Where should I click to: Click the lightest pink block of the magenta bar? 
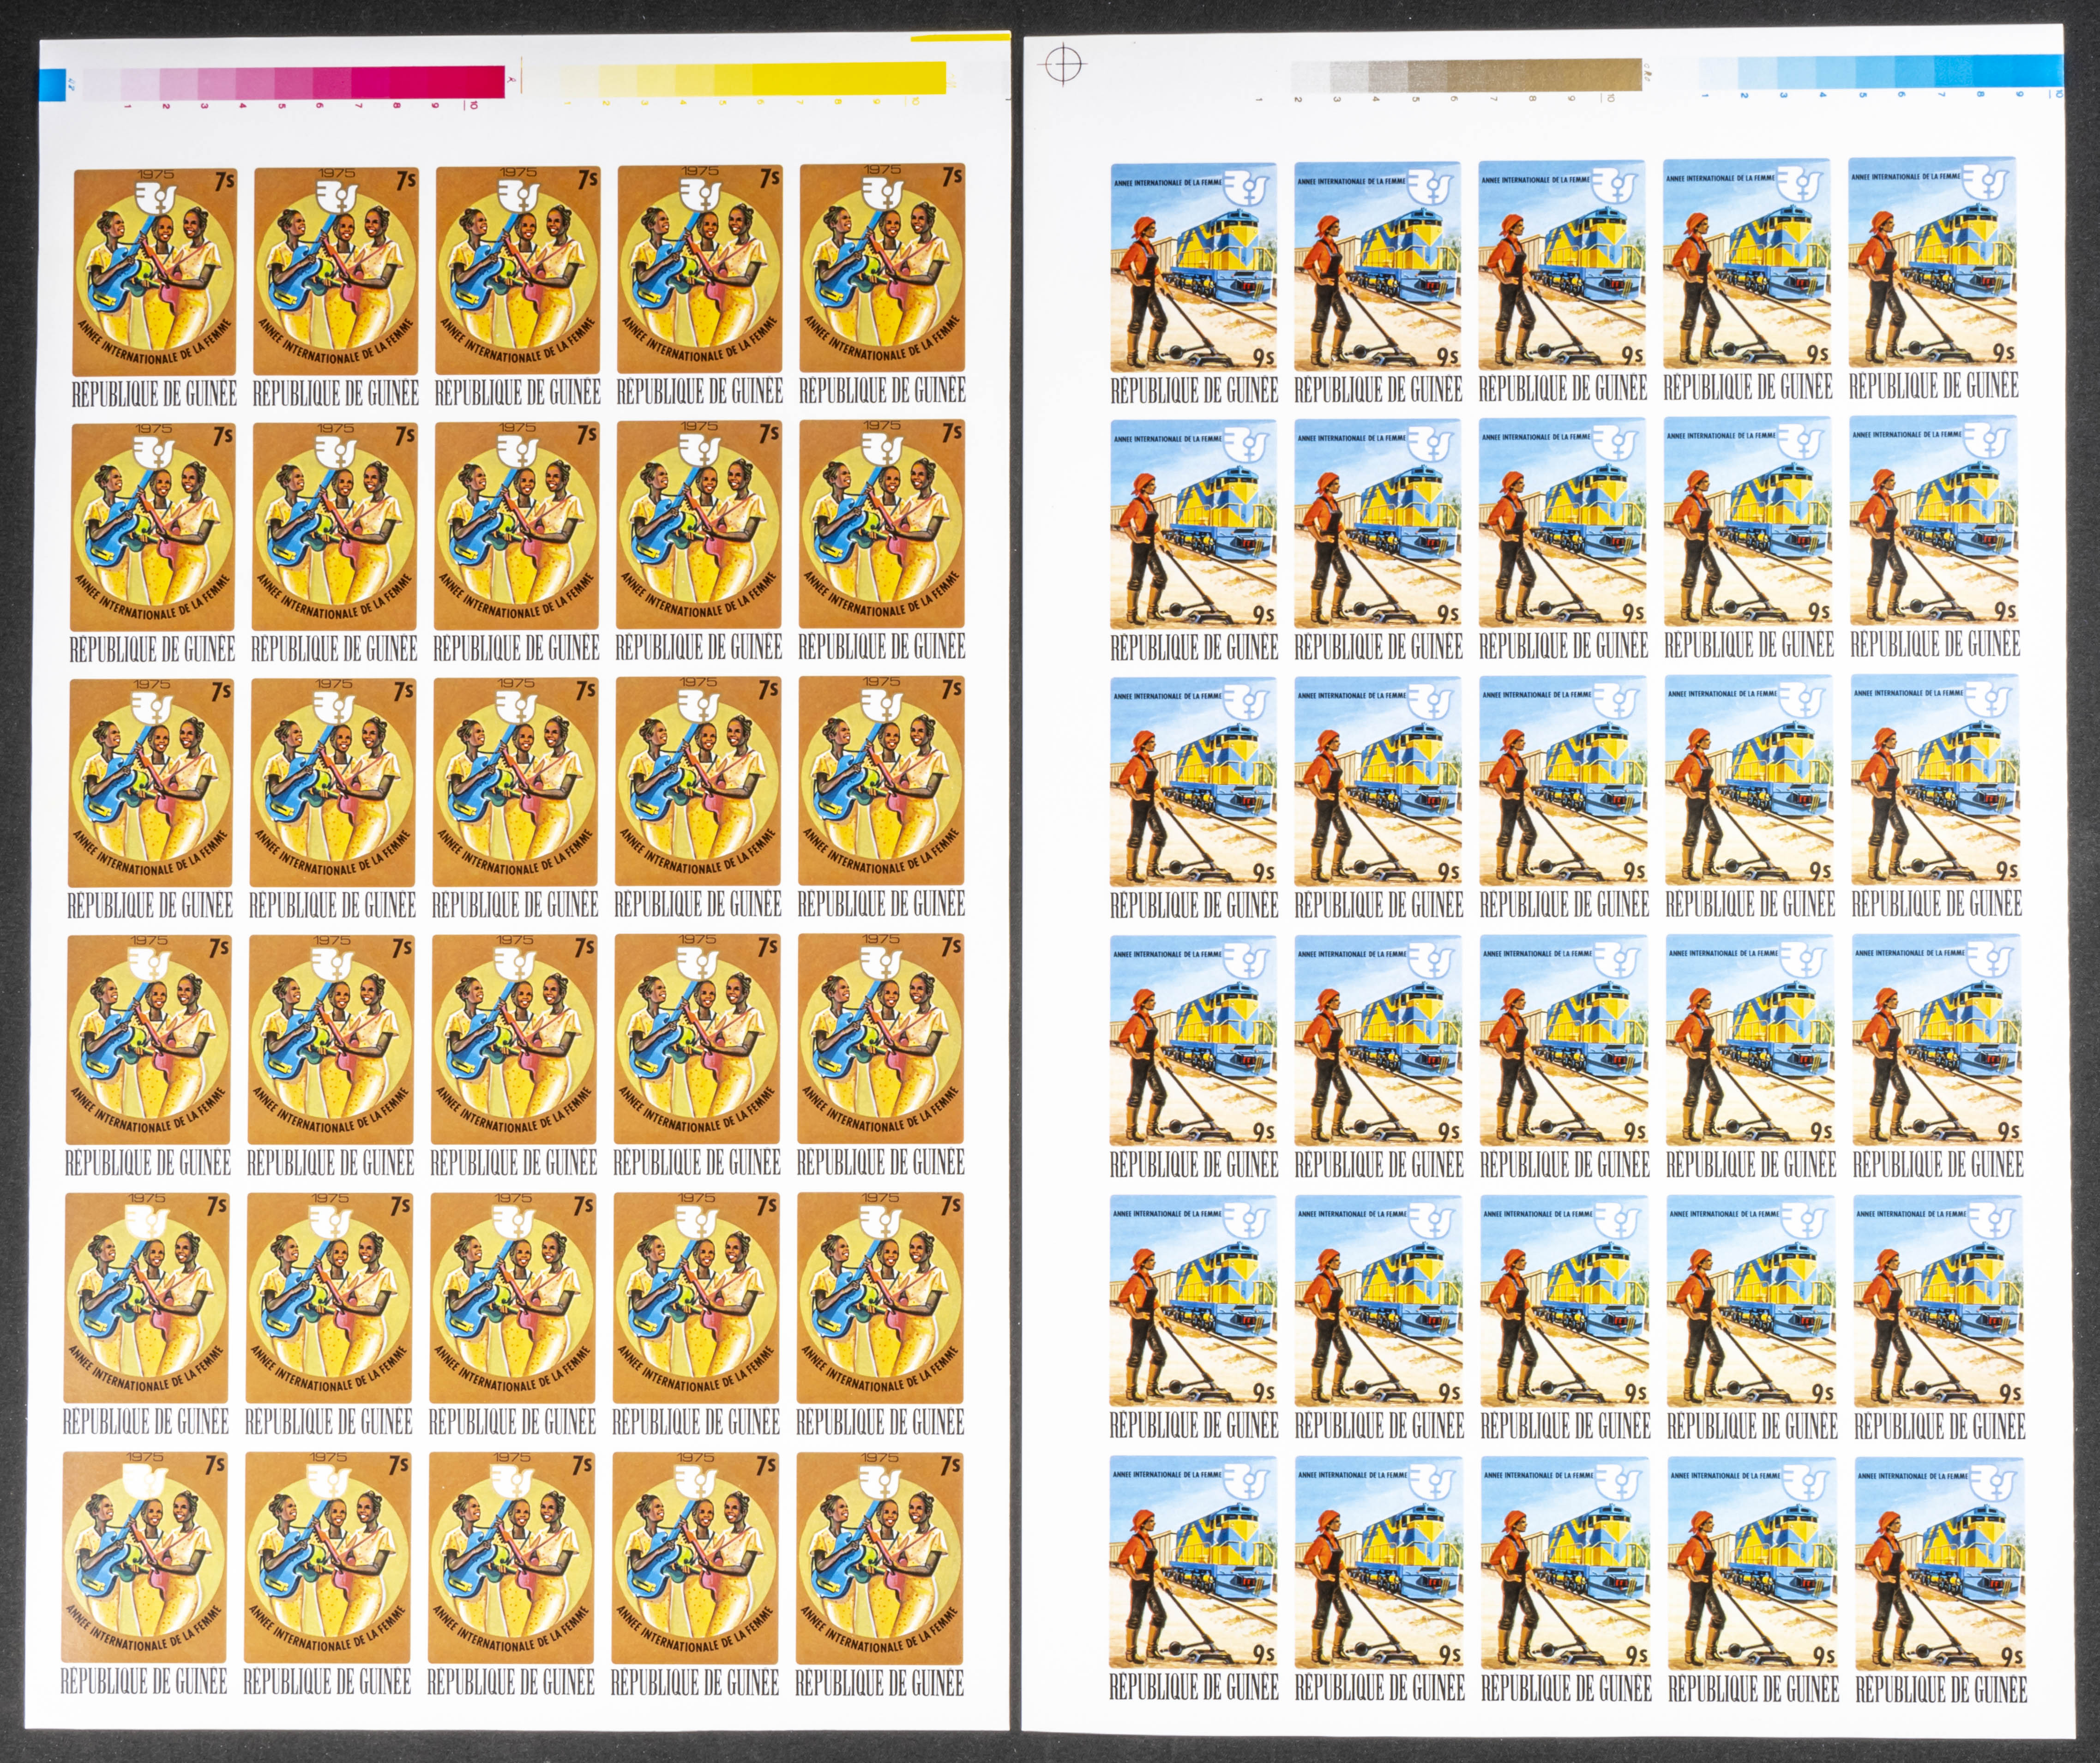tap(103, 84)
